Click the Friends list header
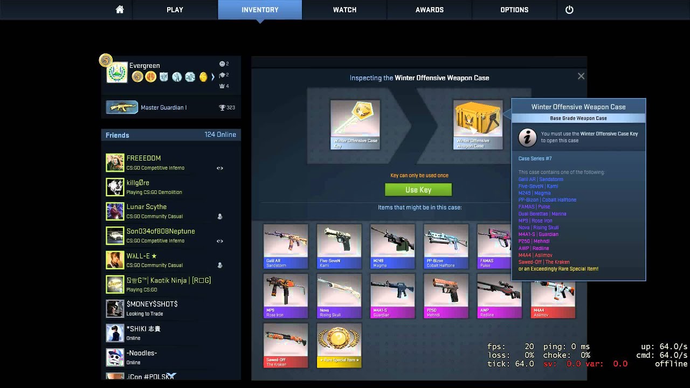Screen dimensions: 690x388 171,135
